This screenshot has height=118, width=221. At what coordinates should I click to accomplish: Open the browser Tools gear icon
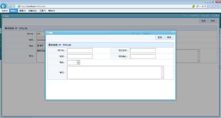[218, 6]
